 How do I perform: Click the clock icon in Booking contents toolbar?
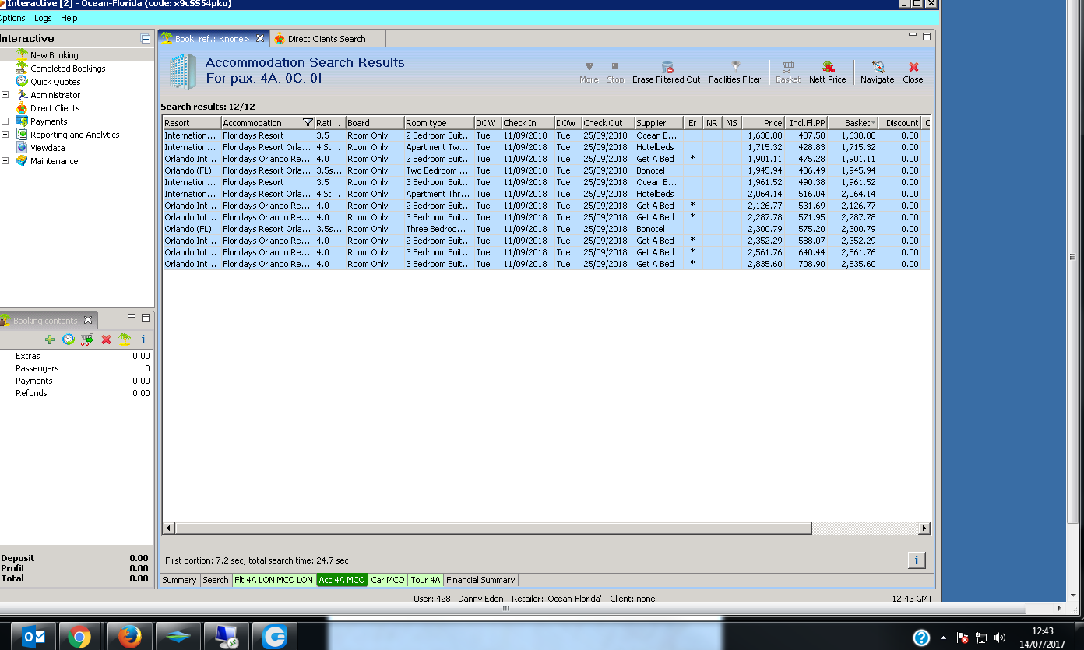point(69,339)
